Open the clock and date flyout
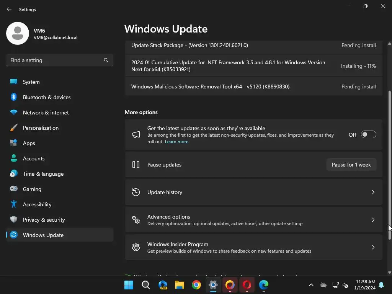392x294 pixels. (x=365, y=285)
